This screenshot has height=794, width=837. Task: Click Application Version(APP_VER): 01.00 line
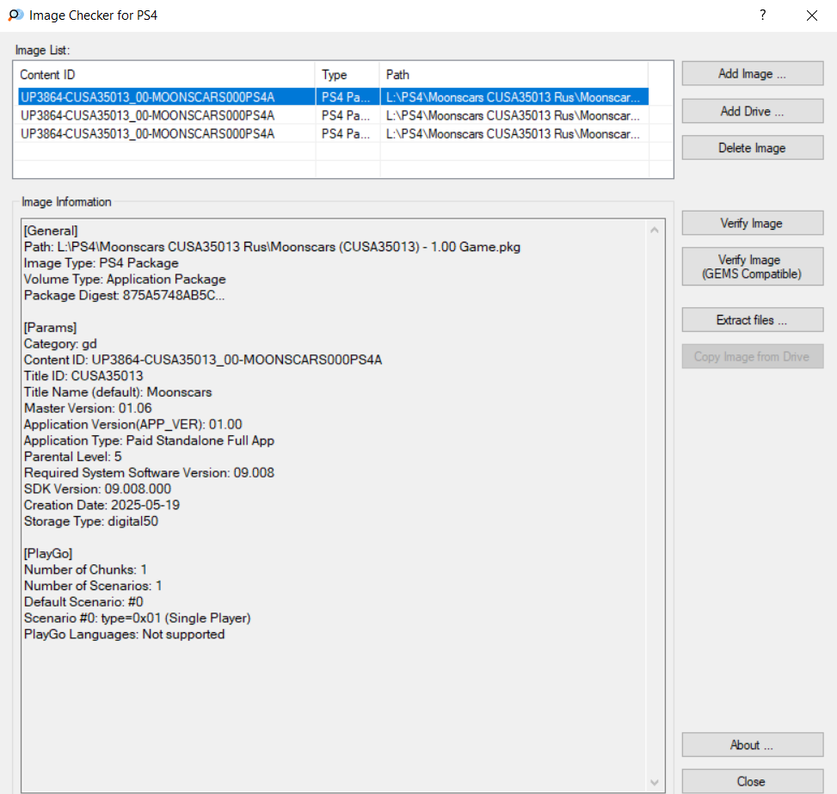pos(133,424)
